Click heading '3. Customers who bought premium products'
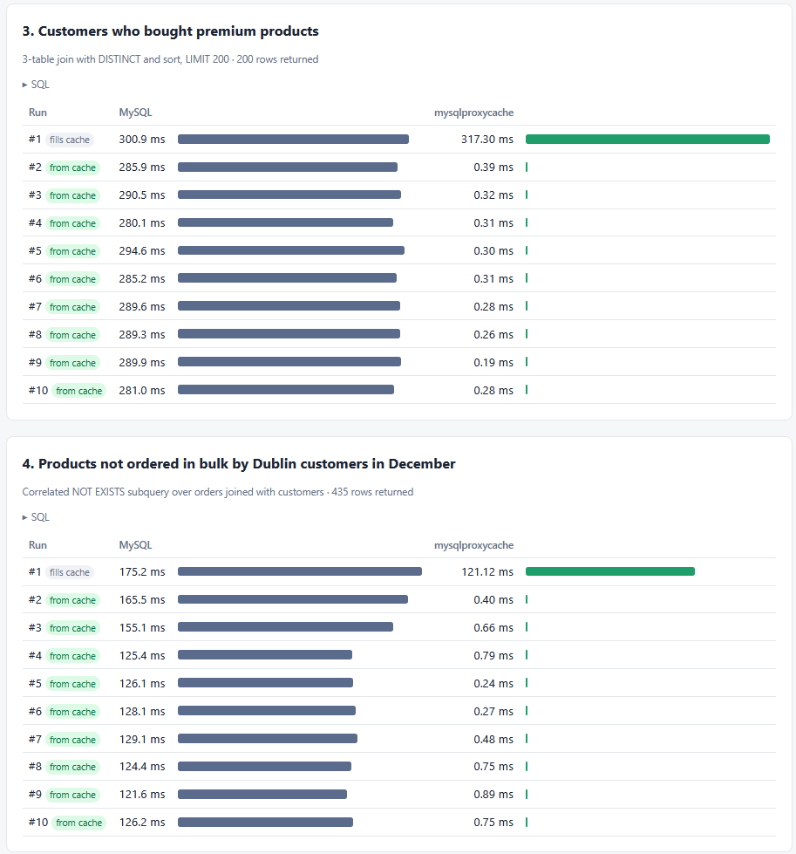This screenshot has width=796, height=854. [170, 31]
